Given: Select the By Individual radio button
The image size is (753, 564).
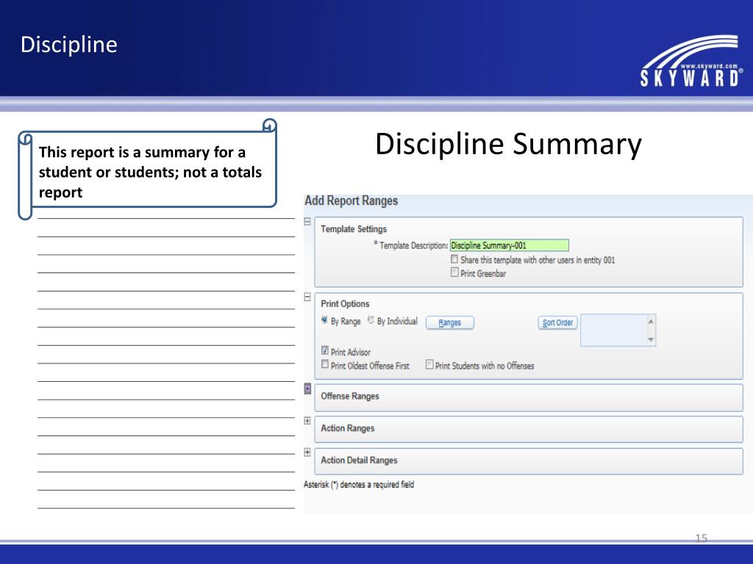Looking at the screenshot, I should click(x=371, y=321).
